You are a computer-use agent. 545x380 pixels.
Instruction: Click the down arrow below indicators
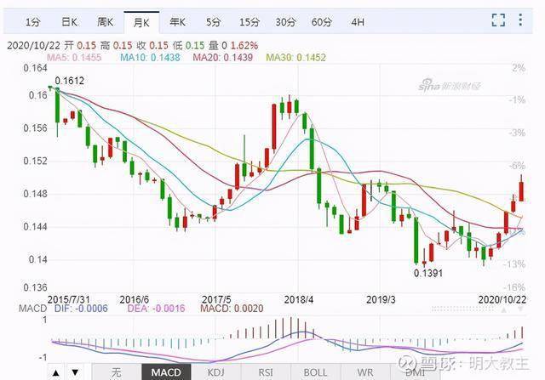(x=75, y=372)
